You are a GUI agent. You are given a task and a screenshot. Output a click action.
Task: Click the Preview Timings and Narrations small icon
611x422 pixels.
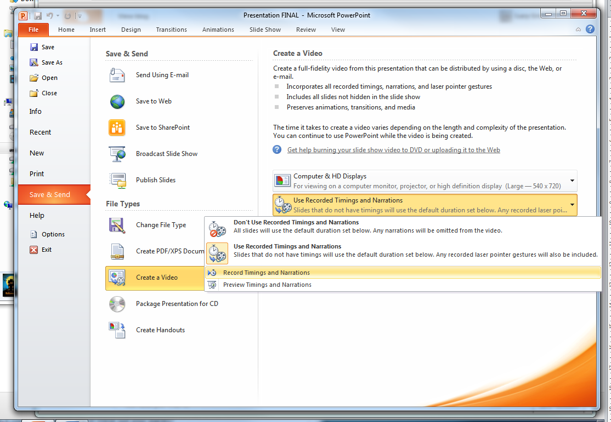(x=212, y=285)
